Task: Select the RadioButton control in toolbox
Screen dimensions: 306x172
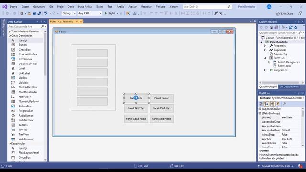Action: click(x=25, y=116)
